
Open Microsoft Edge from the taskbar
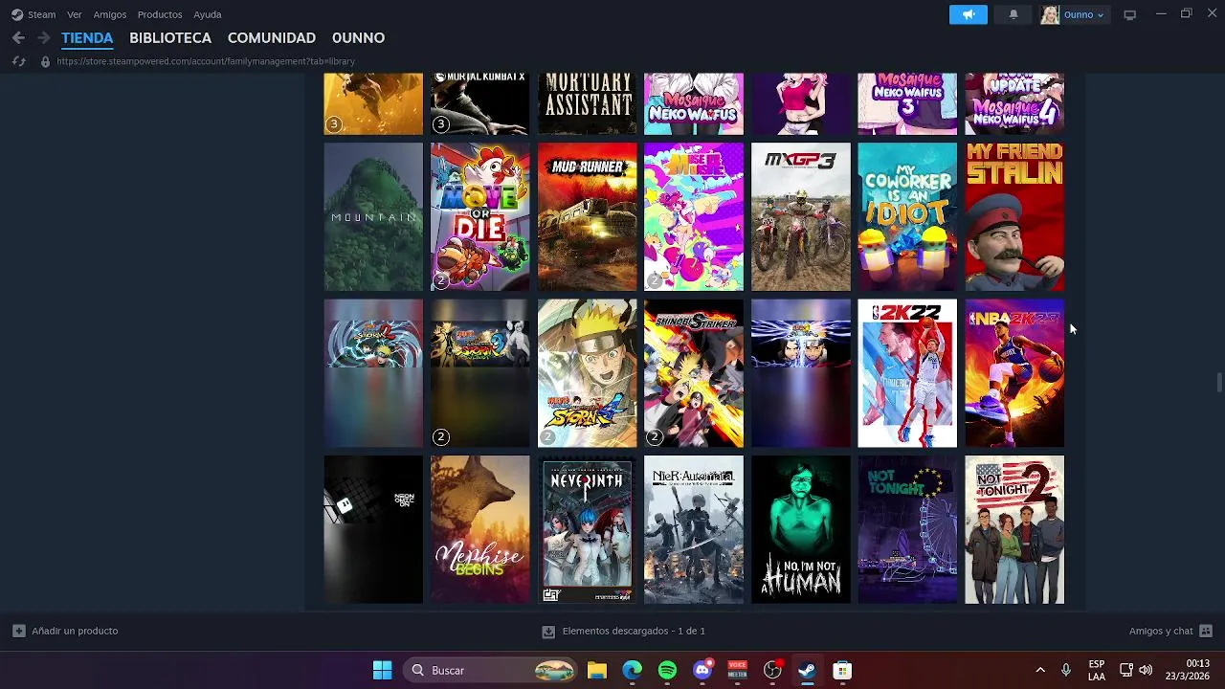(x=633, y=670)
